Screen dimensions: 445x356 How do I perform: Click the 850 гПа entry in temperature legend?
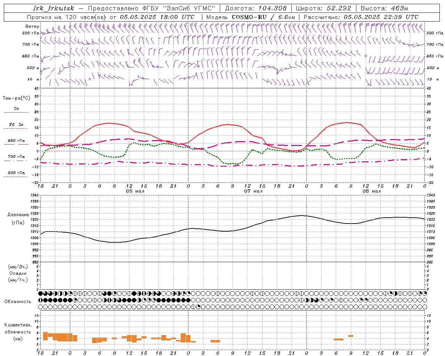16,141
